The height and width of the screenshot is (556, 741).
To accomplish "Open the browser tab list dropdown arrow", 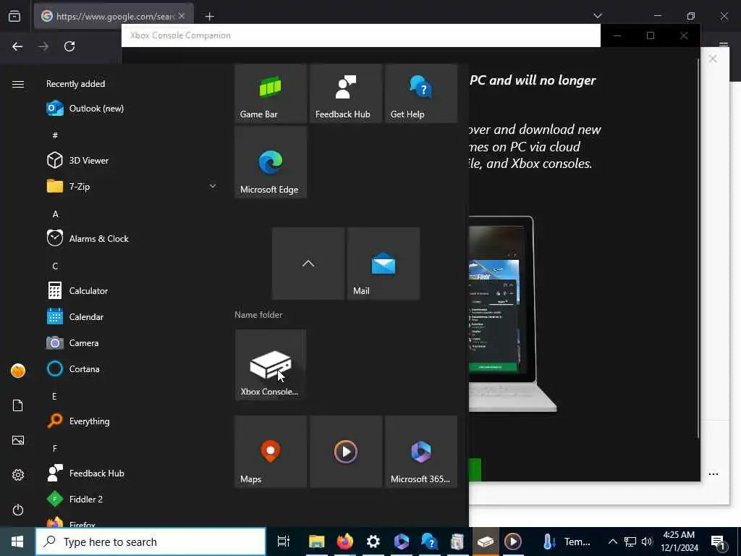I will [x=597, y=16].
